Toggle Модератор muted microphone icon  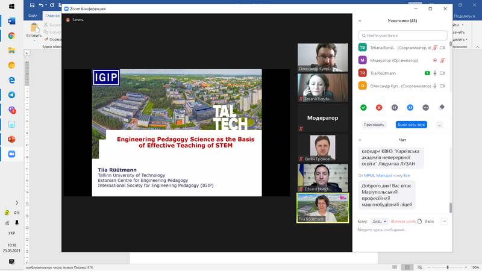tap(442, 60)
